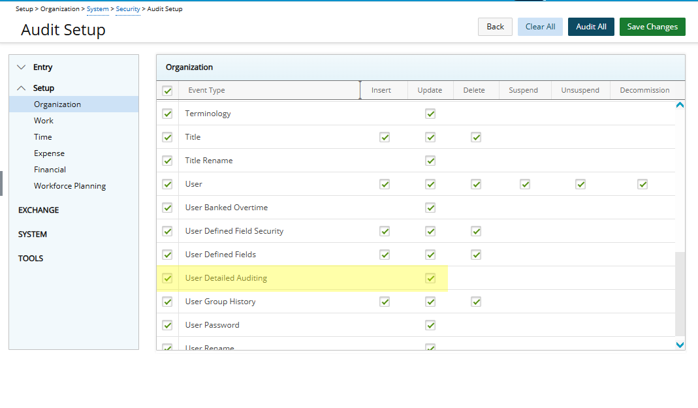Image resolution: width=698 pixels, height=408 pixels.
Task: Click the Clear All button
Action: point(539,27)
